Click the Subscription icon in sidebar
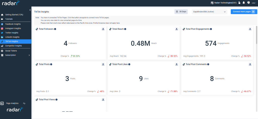 2,55
